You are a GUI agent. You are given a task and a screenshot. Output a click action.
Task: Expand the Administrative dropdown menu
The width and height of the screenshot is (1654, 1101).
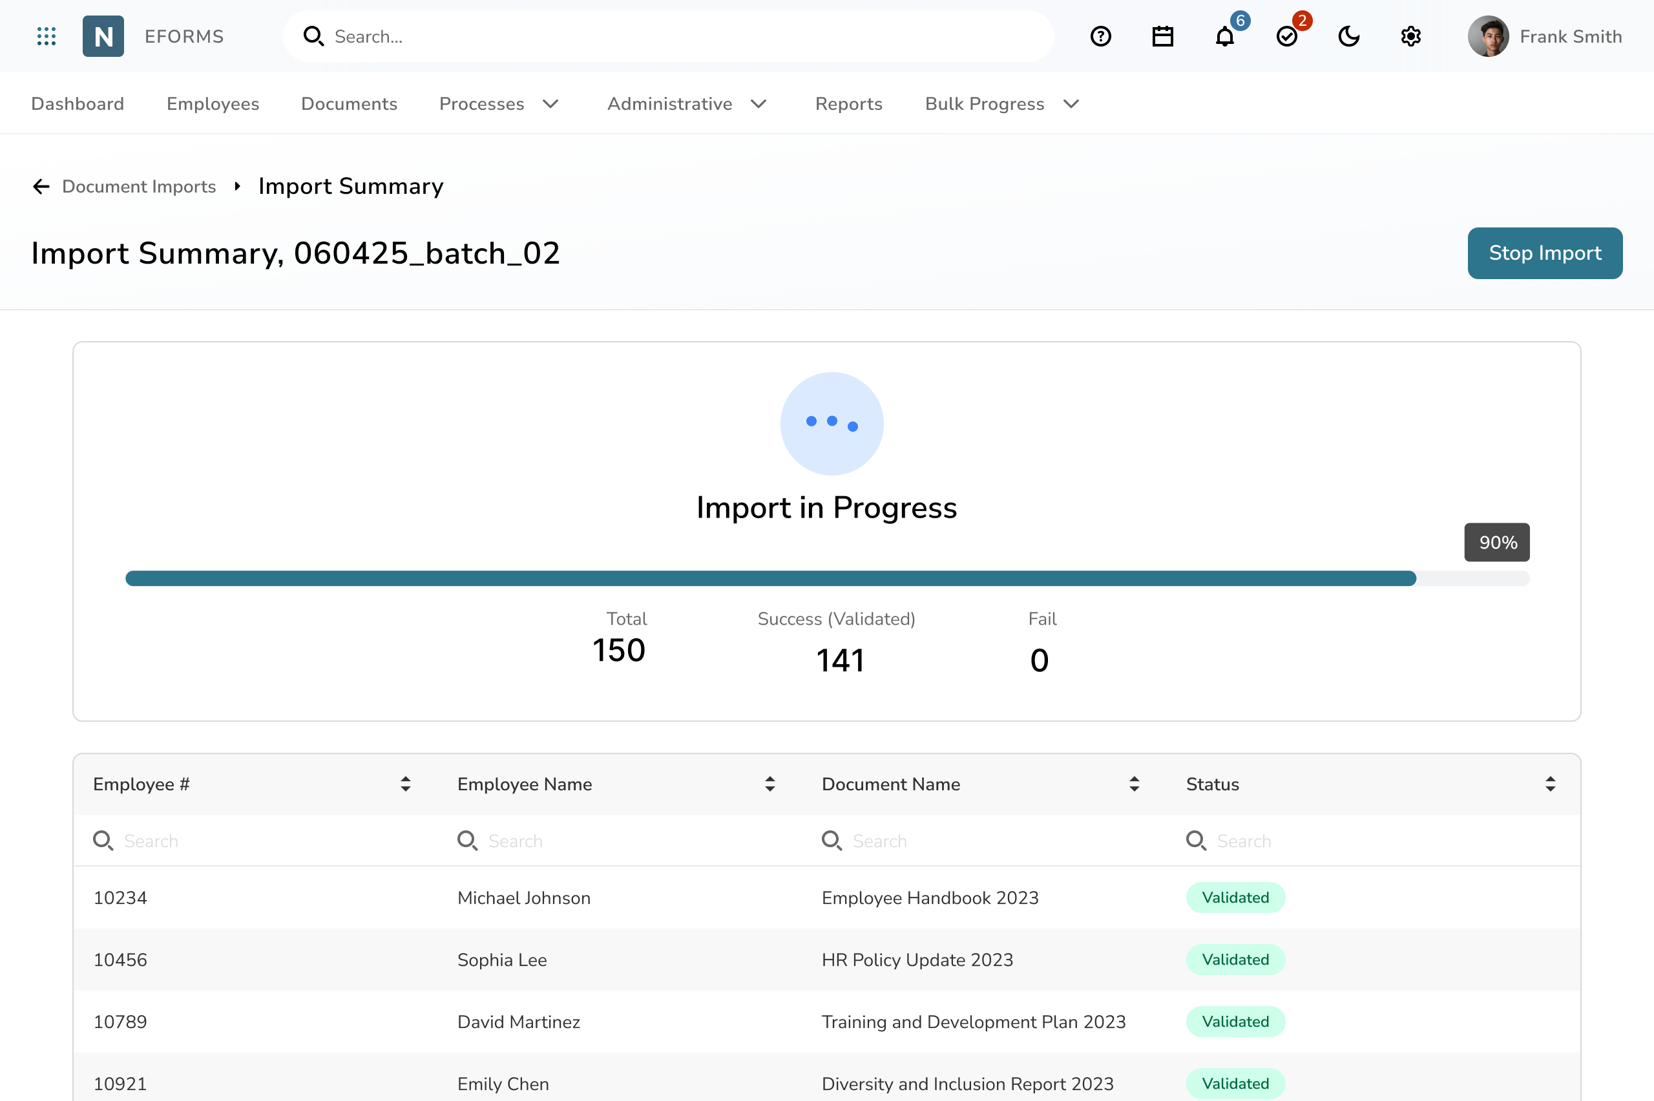687,104
